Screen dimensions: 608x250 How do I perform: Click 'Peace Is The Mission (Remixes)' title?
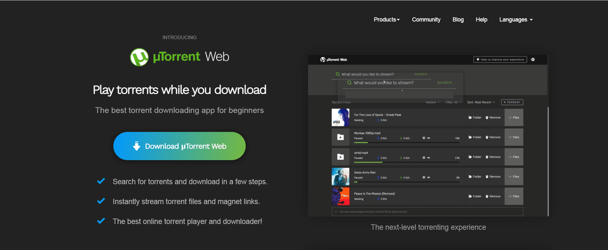(x=374, y=194)
